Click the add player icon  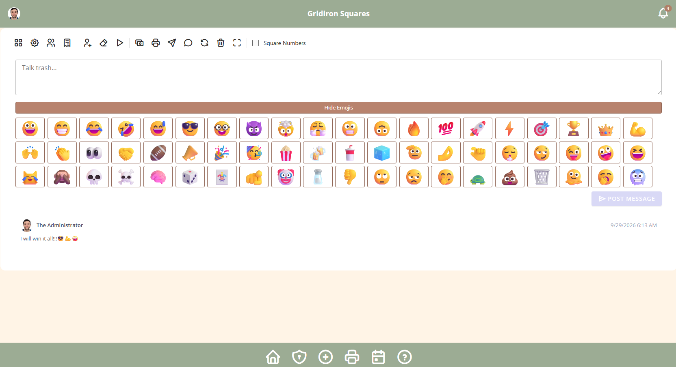coord(87,43)
